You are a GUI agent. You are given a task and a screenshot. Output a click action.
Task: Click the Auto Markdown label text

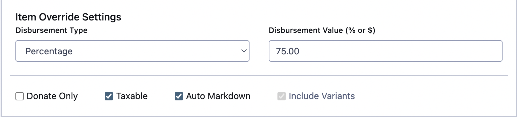click(218, 96)
